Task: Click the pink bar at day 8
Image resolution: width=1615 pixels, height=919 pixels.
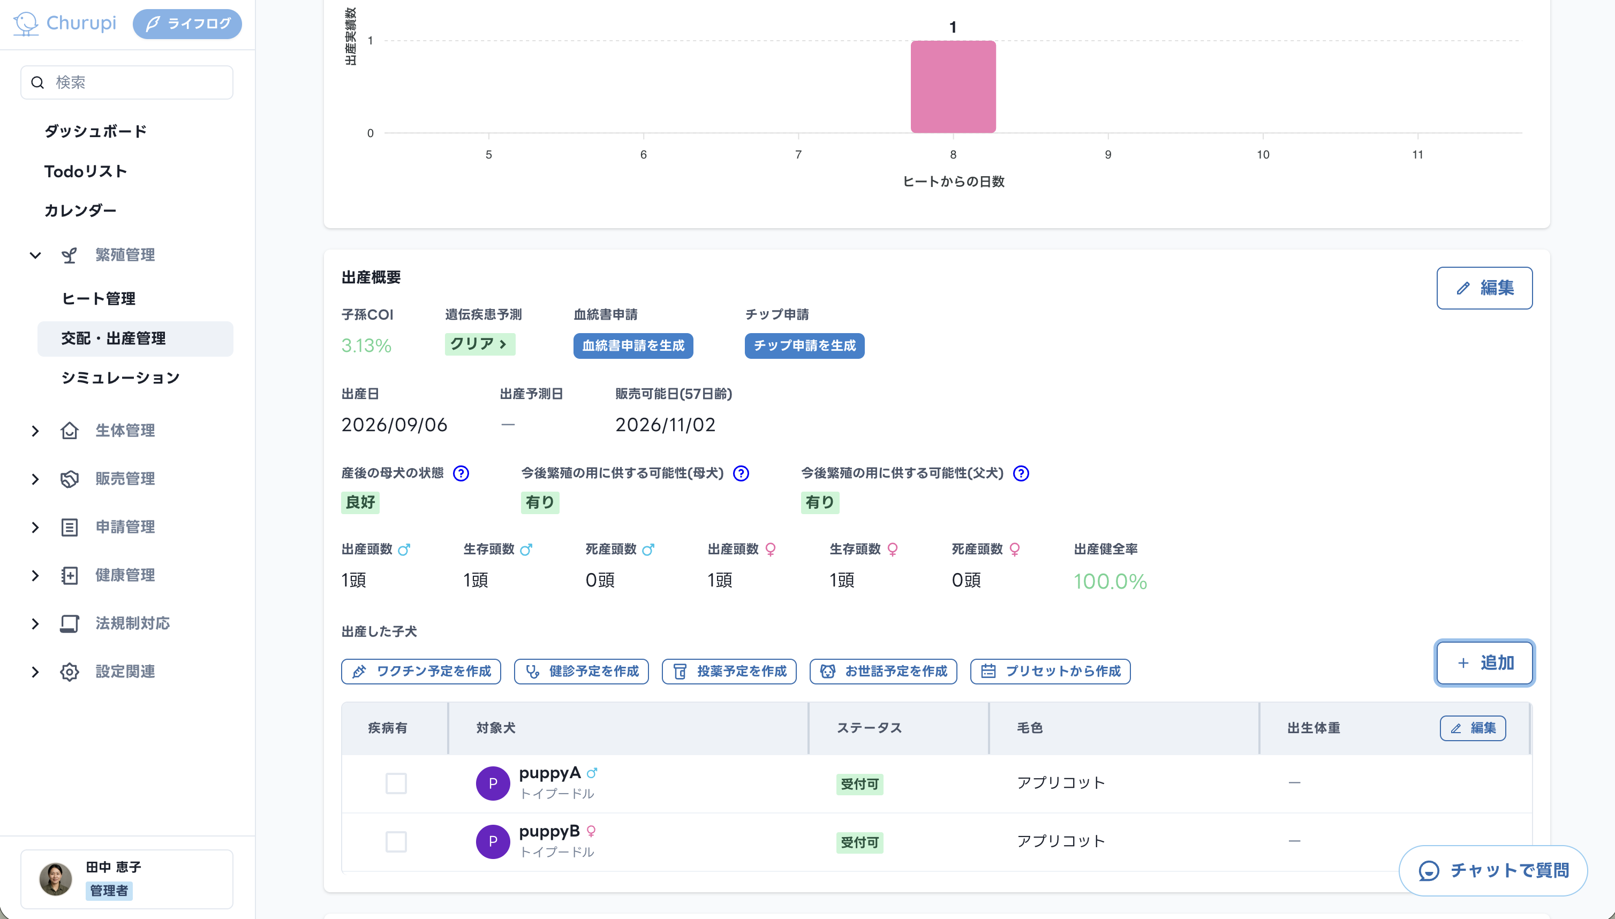Action: [x=953, y=86]
